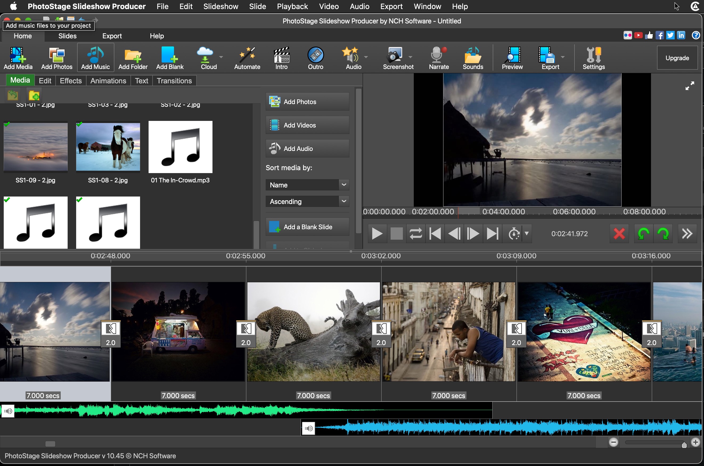The width and height of the screenshot is (704, 466).
Task: Switch to the Transitions tab
Action: tap(174, 81)
